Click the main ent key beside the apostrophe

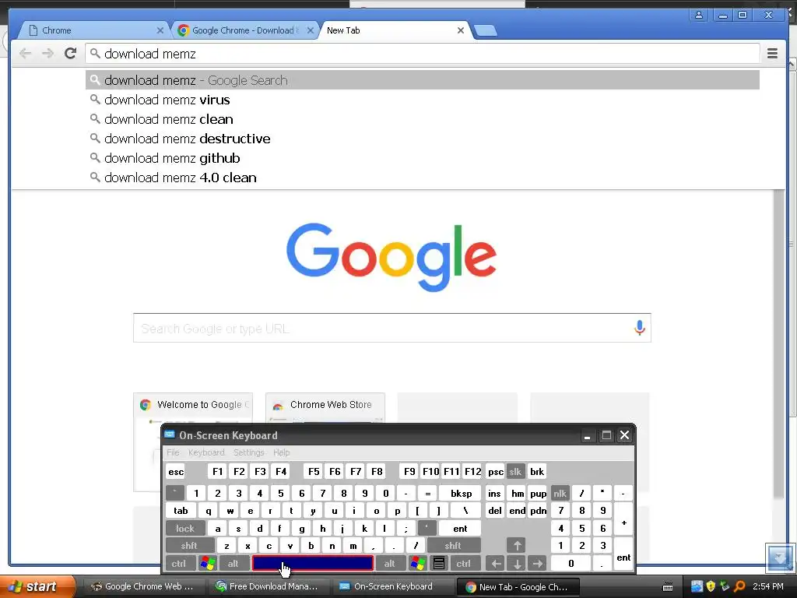[x=460, y=529]
